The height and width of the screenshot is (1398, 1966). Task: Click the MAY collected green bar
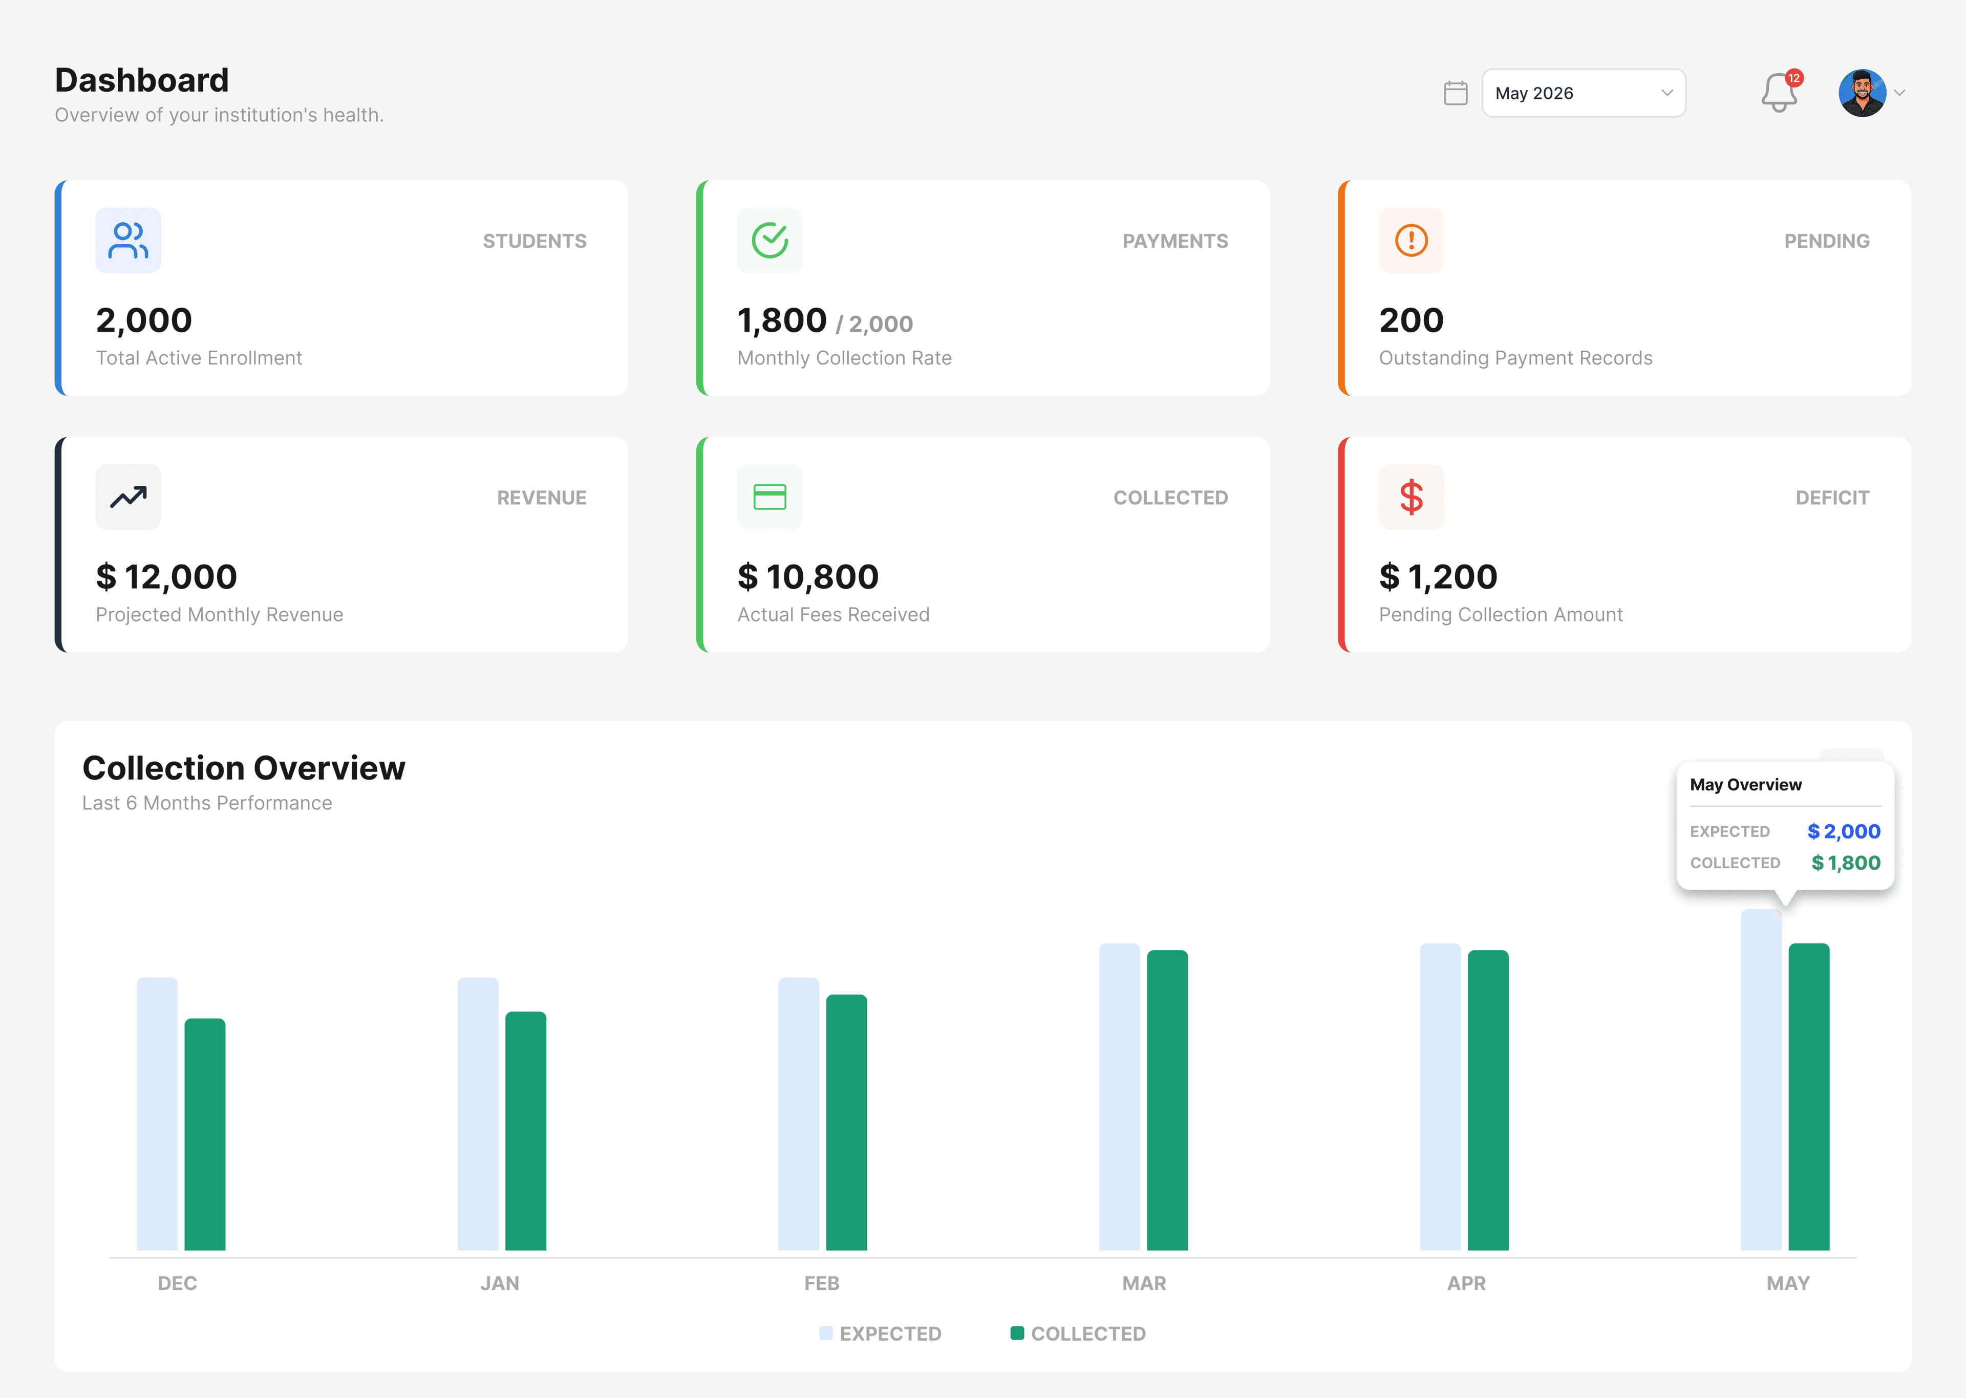pyautogui.click(x=1809, y=1096)
